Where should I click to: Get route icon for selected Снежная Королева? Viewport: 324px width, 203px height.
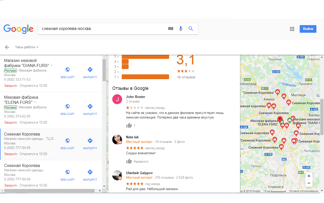click(x=90, y=141)
